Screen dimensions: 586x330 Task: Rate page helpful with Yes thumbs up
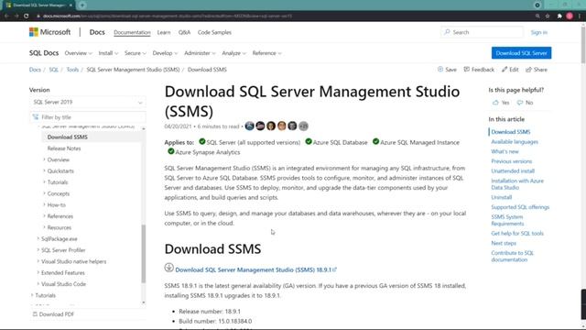(501, 103)
